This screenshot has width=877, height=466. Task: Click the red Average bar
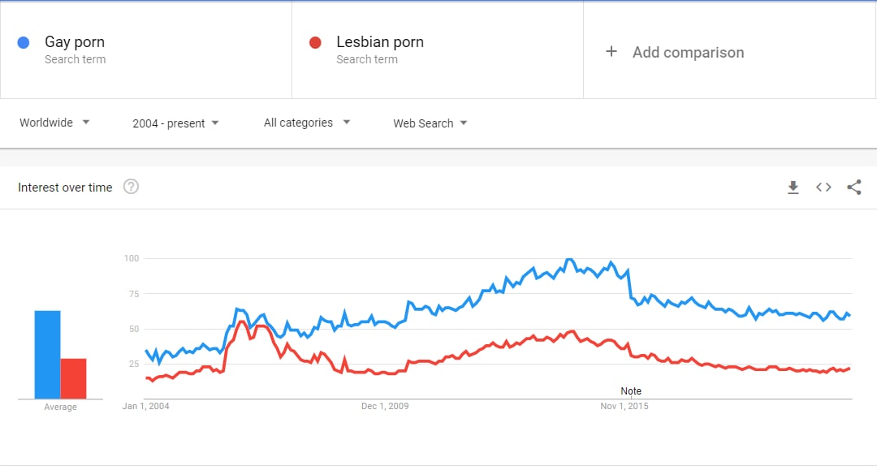click(73, 379)
